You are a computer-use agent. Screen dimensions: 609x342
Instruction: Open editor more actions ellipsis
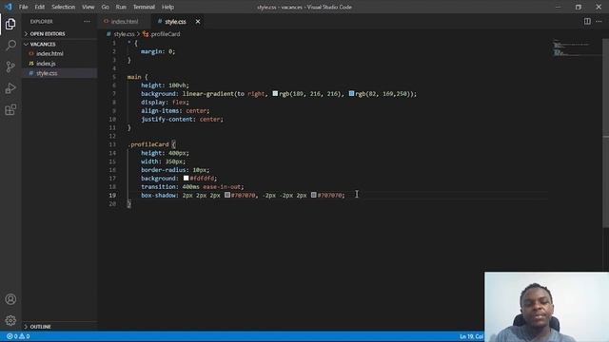click(599, 21)
